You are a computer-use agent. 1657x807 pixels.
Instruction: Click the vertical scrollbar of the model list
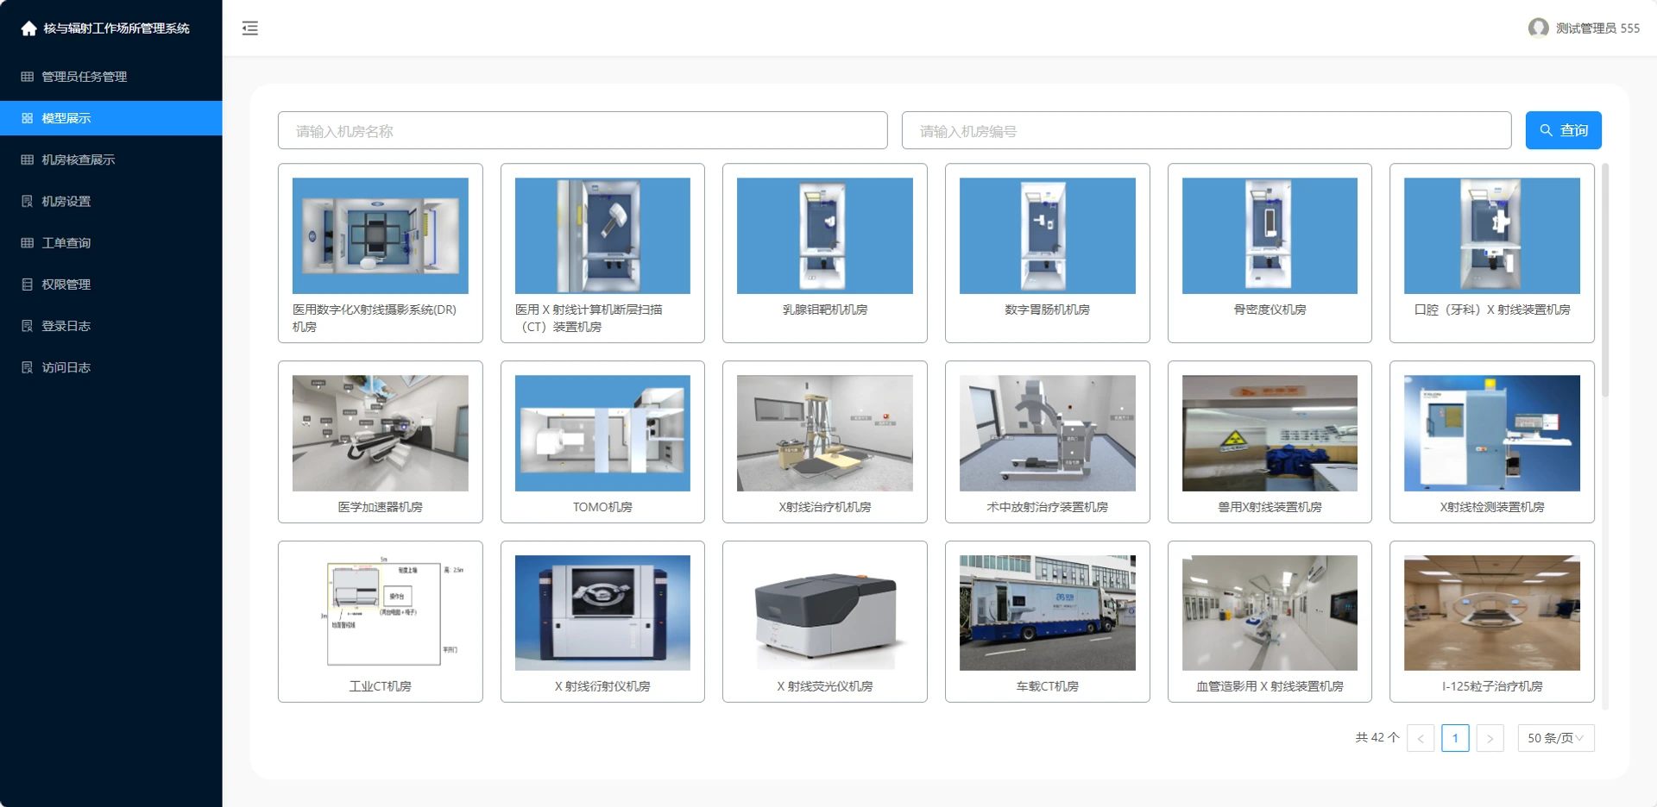pos(1605,280)
